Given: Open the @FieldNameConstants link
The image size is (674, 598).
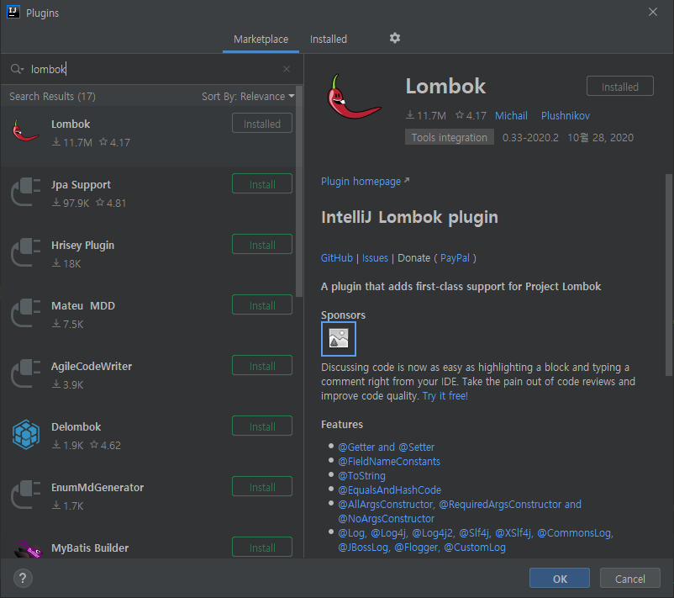Looking at the screenshot, I should 389,461.
